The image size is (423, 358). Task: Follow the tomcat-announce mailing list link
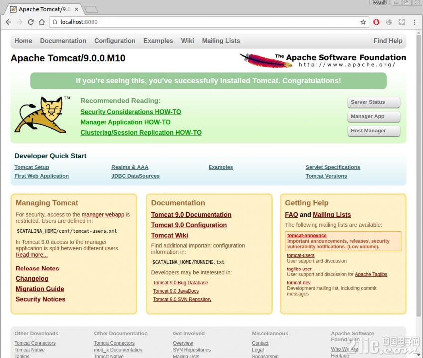[307, 235]
